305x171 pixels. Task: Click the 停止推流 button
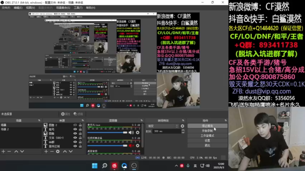207,126
